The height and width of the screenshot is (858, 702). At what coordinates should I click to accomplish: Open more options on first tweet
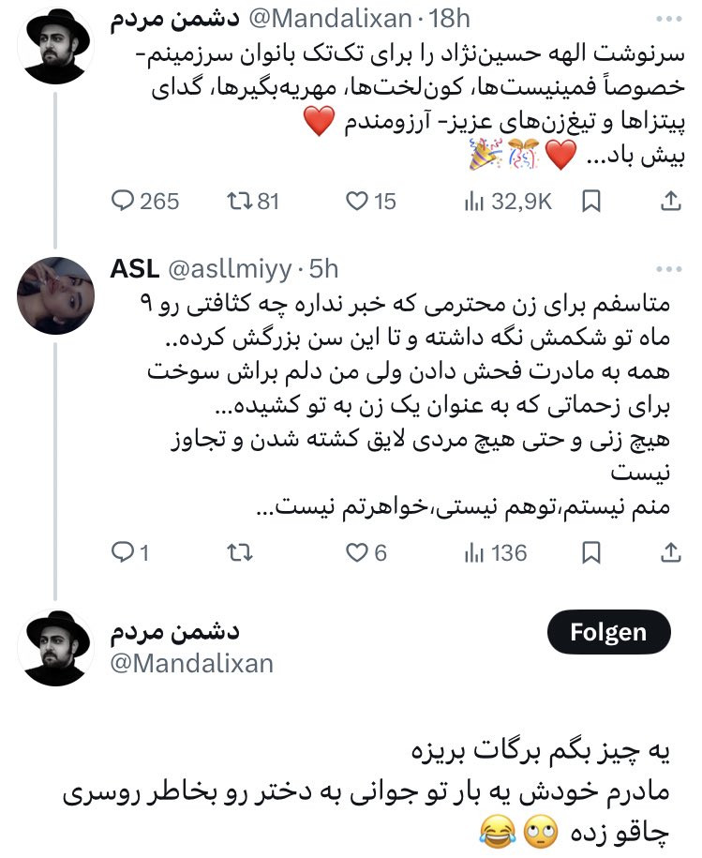(670, 20)
